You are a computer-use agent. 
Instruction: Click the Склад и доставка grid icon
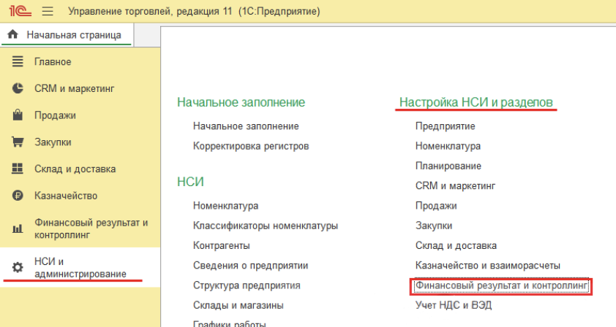(18, 169)
